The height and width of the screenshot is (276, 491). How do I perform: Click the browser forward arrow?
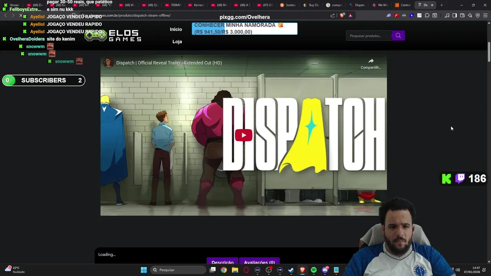pos(13,15)
